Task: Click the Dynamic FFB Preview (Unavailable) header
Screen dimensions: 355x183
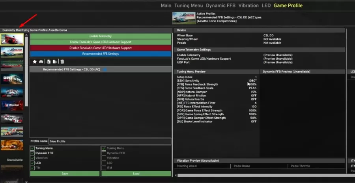Action: coord(303,72)
